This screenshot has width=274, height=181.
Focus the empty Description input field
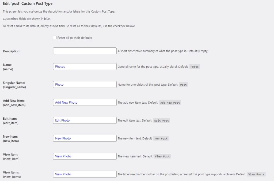tap(85, 51)
